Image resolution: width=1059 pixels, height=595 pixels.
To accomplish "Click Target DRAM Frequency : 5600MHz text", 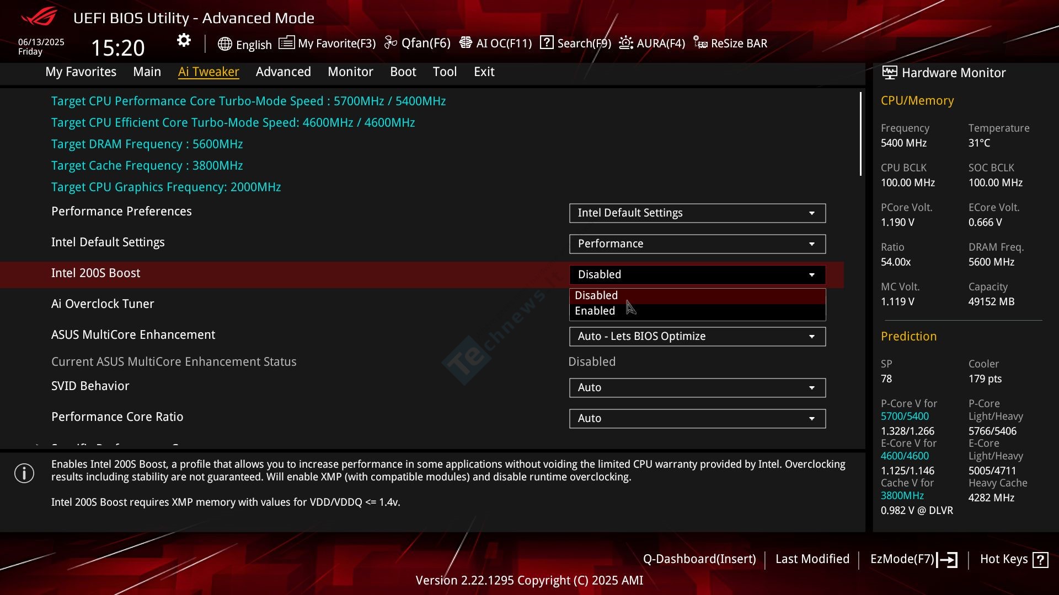I will pos(147,144).
